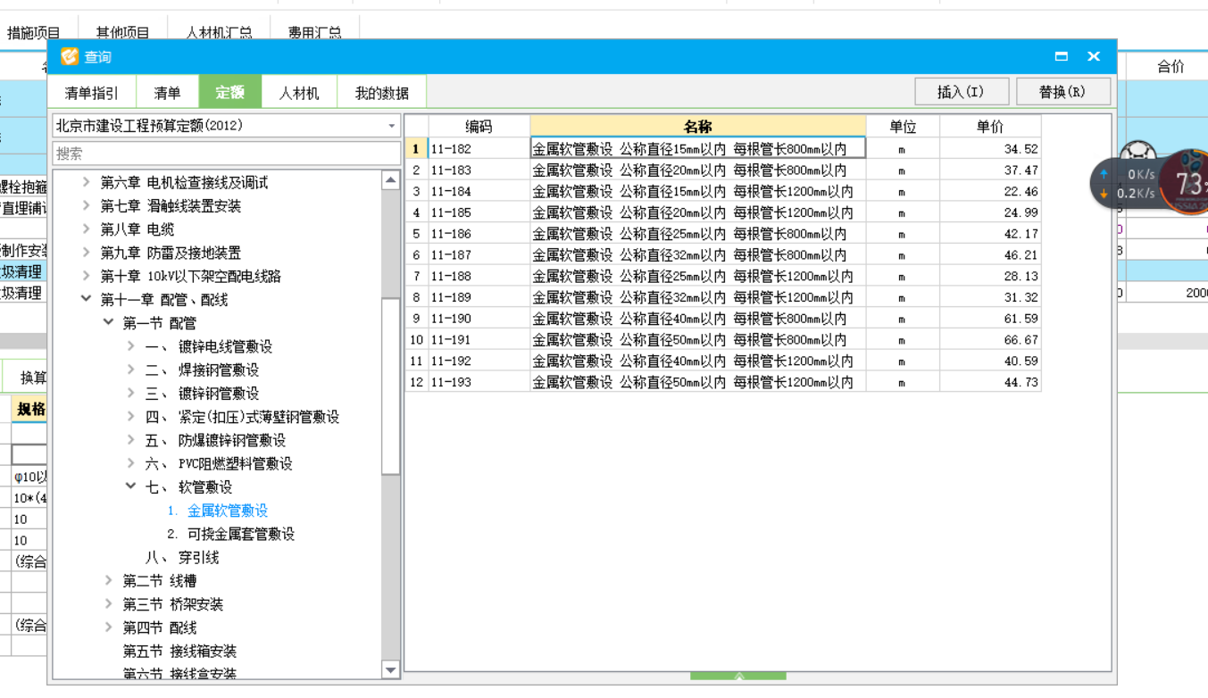This screenshot has height=698, width=1208.
Task: Expand 第七章 滑触线装置安装
Action: (x=87, y=205)
